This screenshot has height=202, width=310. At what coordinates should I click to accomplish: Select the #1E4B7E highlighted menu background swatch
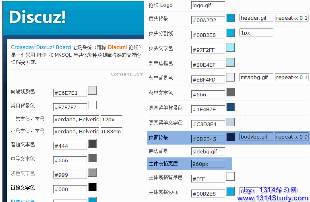(230, 107)
